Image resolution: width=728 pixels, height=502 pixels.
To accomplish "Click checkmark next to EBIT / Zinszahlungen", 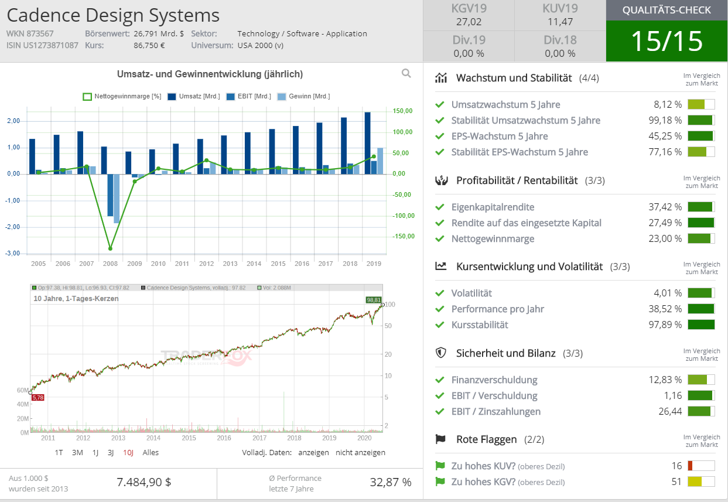I will 440,412.
